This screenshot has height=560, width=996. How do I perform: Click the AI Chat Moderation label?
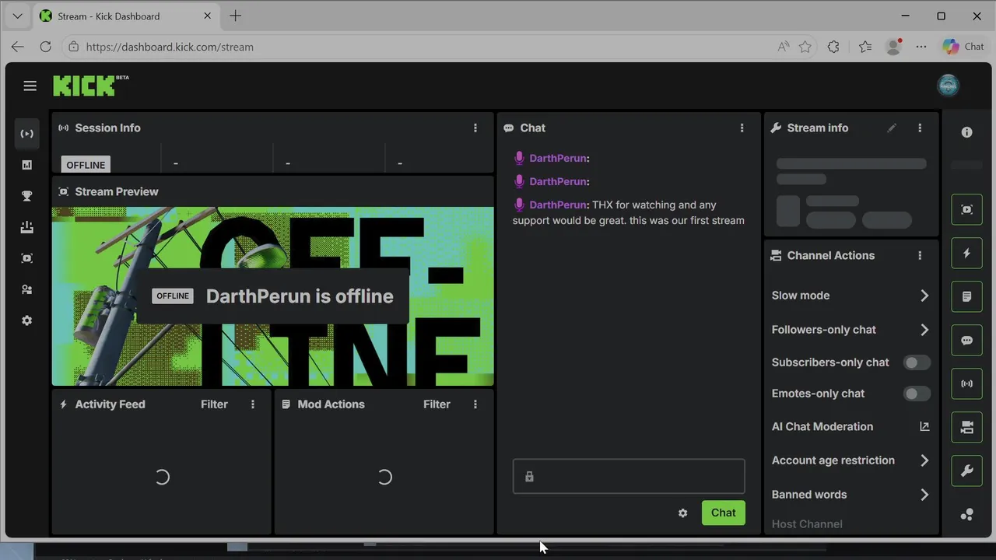[822, 426]
